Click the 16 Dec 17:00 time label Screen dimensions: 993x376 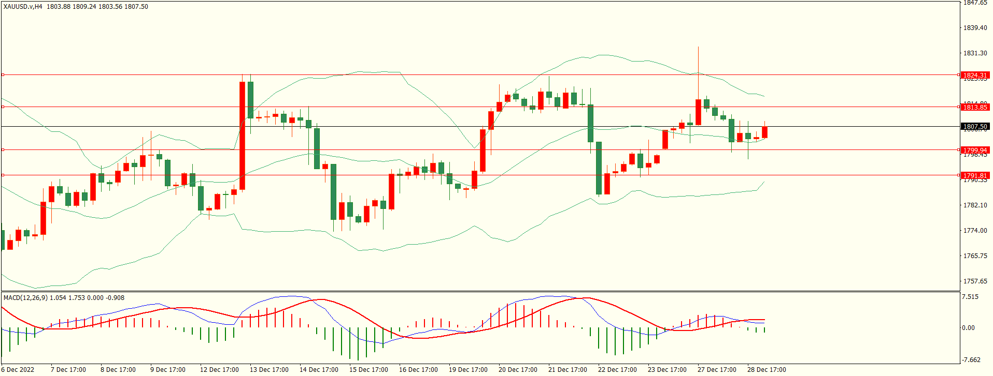[418, 369]
